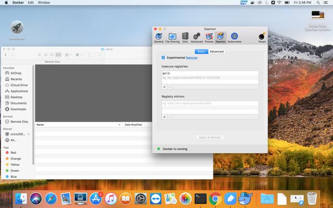Viewport: 333px width, 208px height.
Task: Open Terminal from the Dock
Action: tap(200, 199)
